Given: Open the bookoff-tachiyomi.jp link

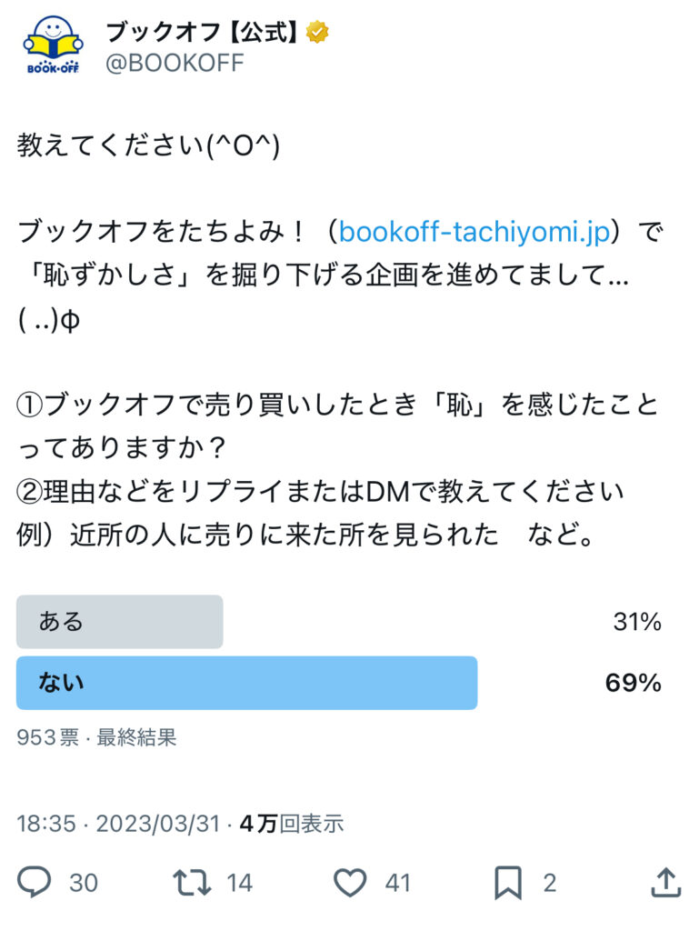Looking at the screenshot, I should click(474, 232).
